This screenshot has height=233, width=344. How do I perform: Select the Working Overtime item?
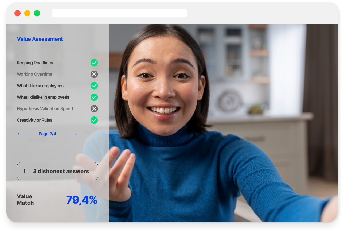click(x=34, y=74)
